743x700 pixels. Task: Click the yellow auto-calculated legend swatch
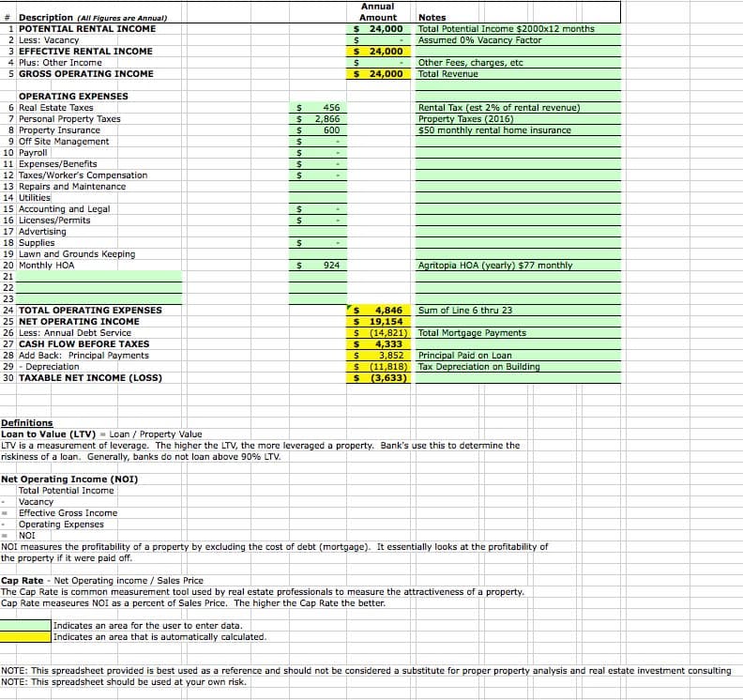25,637
